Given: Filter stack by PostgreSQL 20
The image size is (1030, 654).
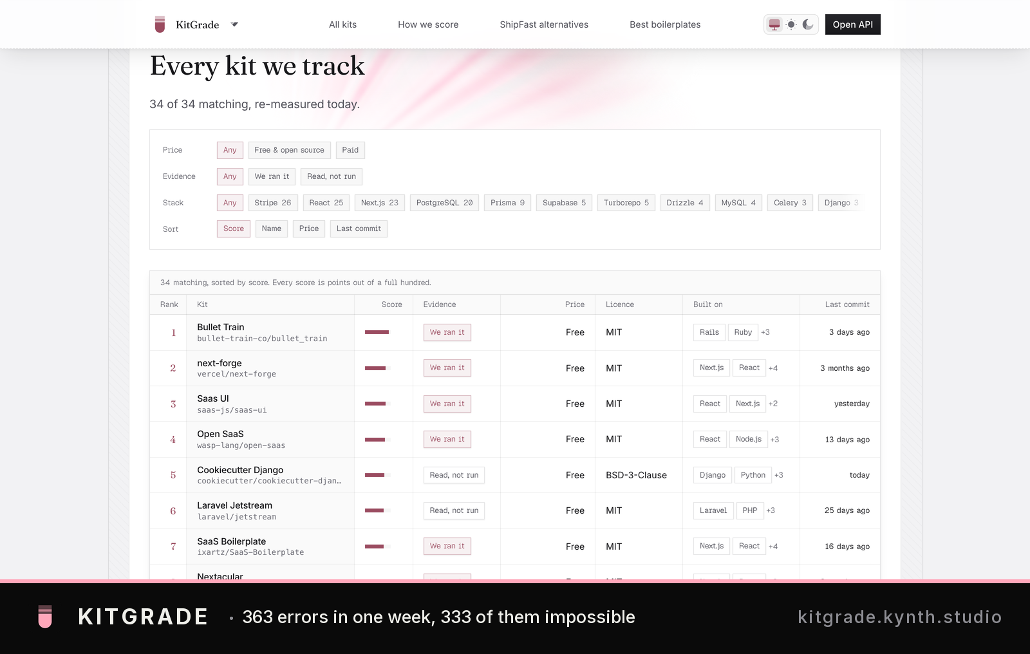Looking at the screenshot, I should click(x=444, y=203).
